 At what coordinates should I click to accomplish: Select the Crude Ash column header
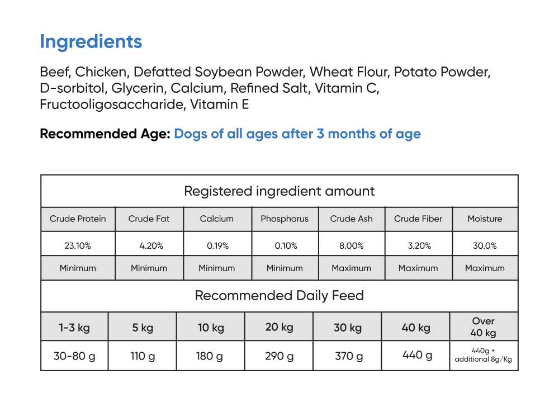pos(351,219)
